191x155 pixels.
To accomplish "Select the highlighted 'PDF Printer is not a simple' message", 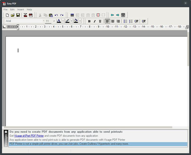I will (98, 144).
